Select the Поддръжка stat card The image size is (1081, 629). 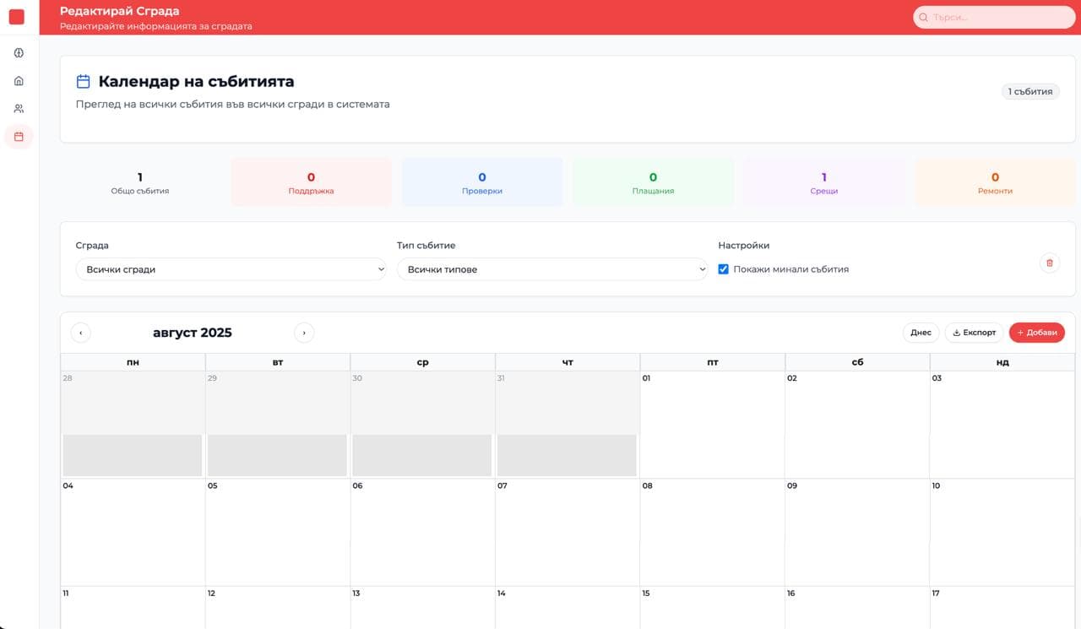311,182
